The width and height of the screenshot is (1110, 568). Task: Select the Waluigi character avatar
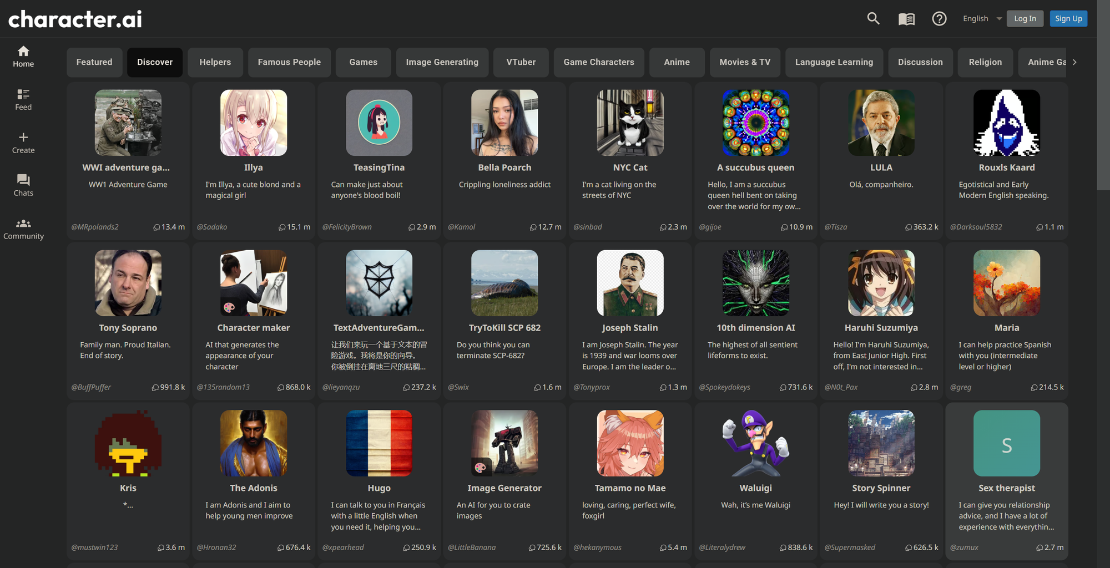tap(755, 443)
